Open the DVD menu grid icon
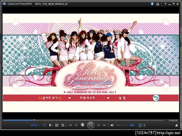The image size is (182, 136). coord(57,125)
